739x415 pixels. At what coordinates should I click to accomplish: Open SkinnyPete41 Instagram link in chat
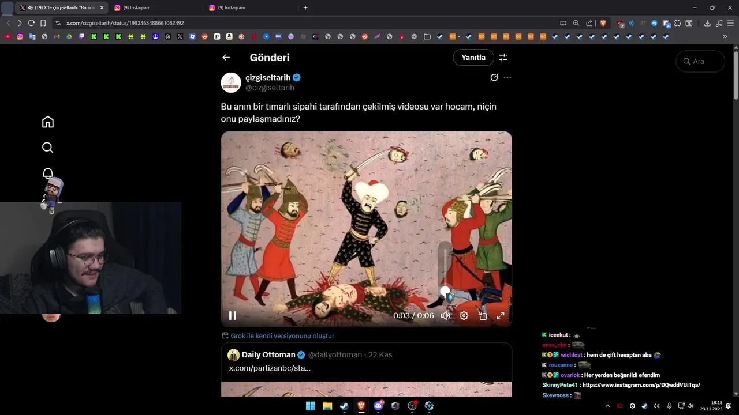coord(641,385)
